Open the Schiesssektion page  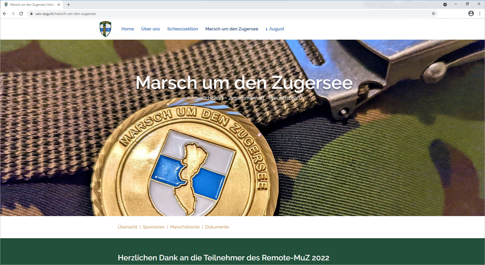click(182, 29)
